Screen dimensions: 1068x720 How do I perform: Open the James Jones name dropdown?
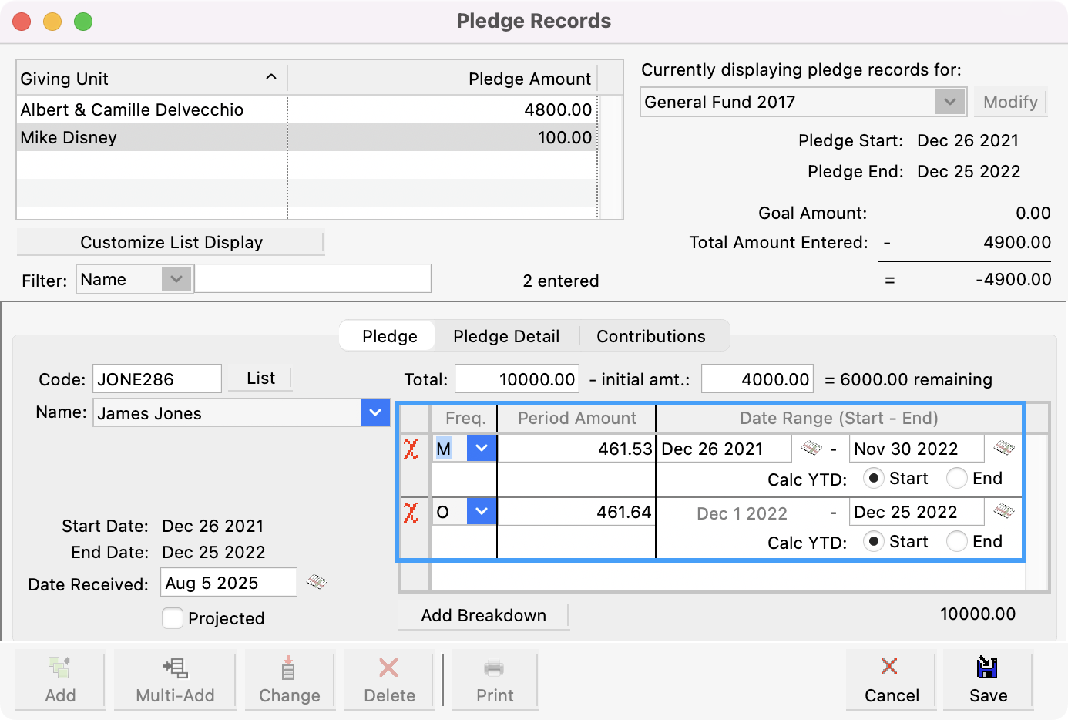pos(374,412)
